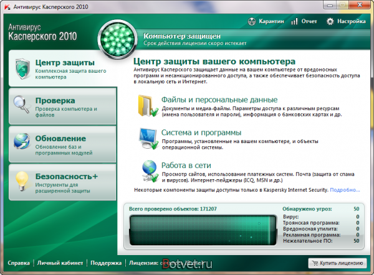374x275 pixels.
Task: Open the Карантин text link
Action: click(271, 21)
